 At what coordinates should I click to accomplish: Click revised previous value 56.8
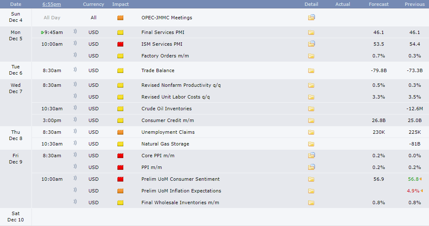413,179
